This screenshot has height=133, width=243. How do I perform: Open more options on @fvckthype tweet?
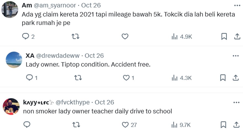(x=236, y=102)
